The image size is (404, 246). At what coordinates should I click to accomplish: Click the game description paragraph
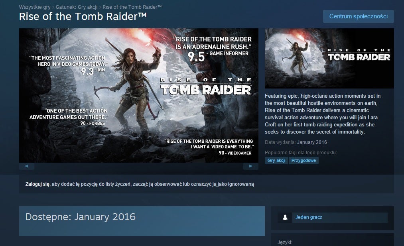pyautogui.click(x=323, y=114)
